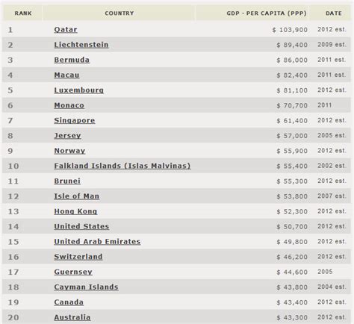The height and width of the screenshot is (324, 354).
Task: Click rank number 10 cell
Action: point(13,166)
